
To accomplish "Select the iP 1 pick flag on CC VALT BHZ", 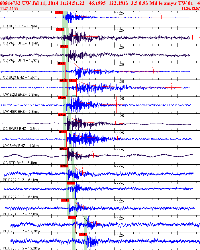I will 60,29.
